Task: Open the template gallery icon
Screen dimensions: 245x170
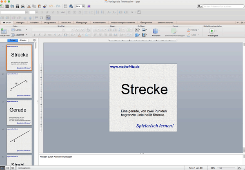Action: pos(7,6)
